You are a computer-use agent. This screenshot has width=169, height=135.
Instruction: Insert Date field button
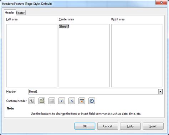coord(82,101)
